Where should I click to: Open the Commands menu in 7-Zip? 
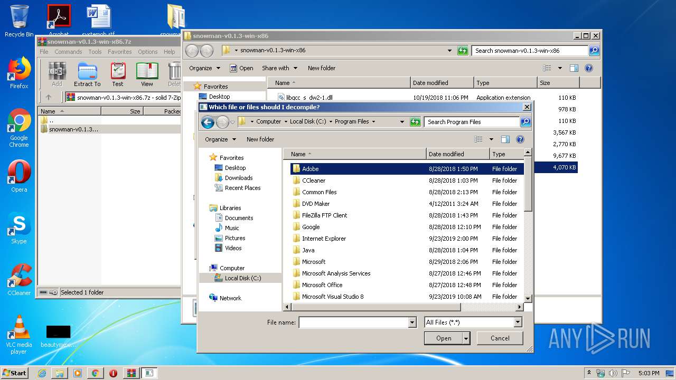68,52
